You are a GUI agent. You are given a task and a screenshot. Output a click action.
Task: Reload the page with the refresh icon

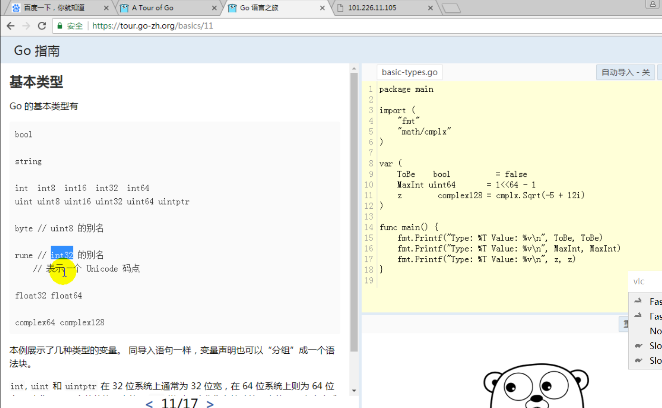[42, 26]
